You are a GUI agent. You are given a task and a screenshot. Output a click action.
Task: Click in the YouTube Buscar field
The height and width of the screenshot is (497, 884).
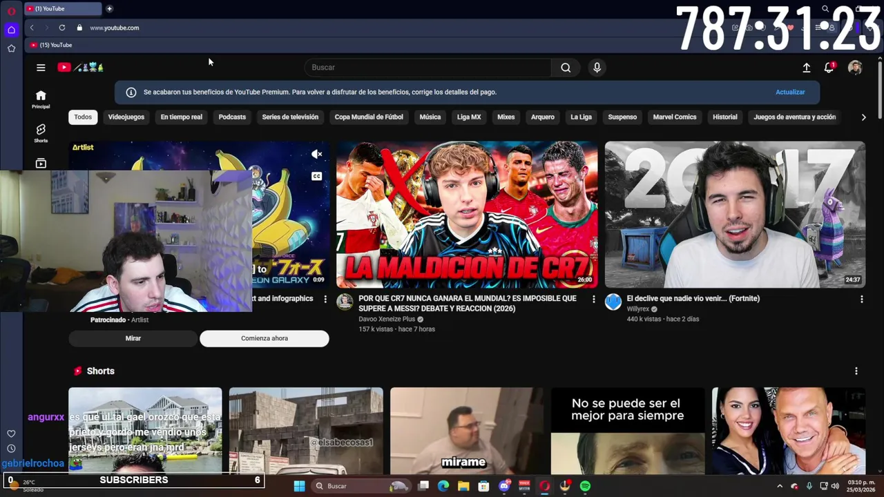[428, 68]
